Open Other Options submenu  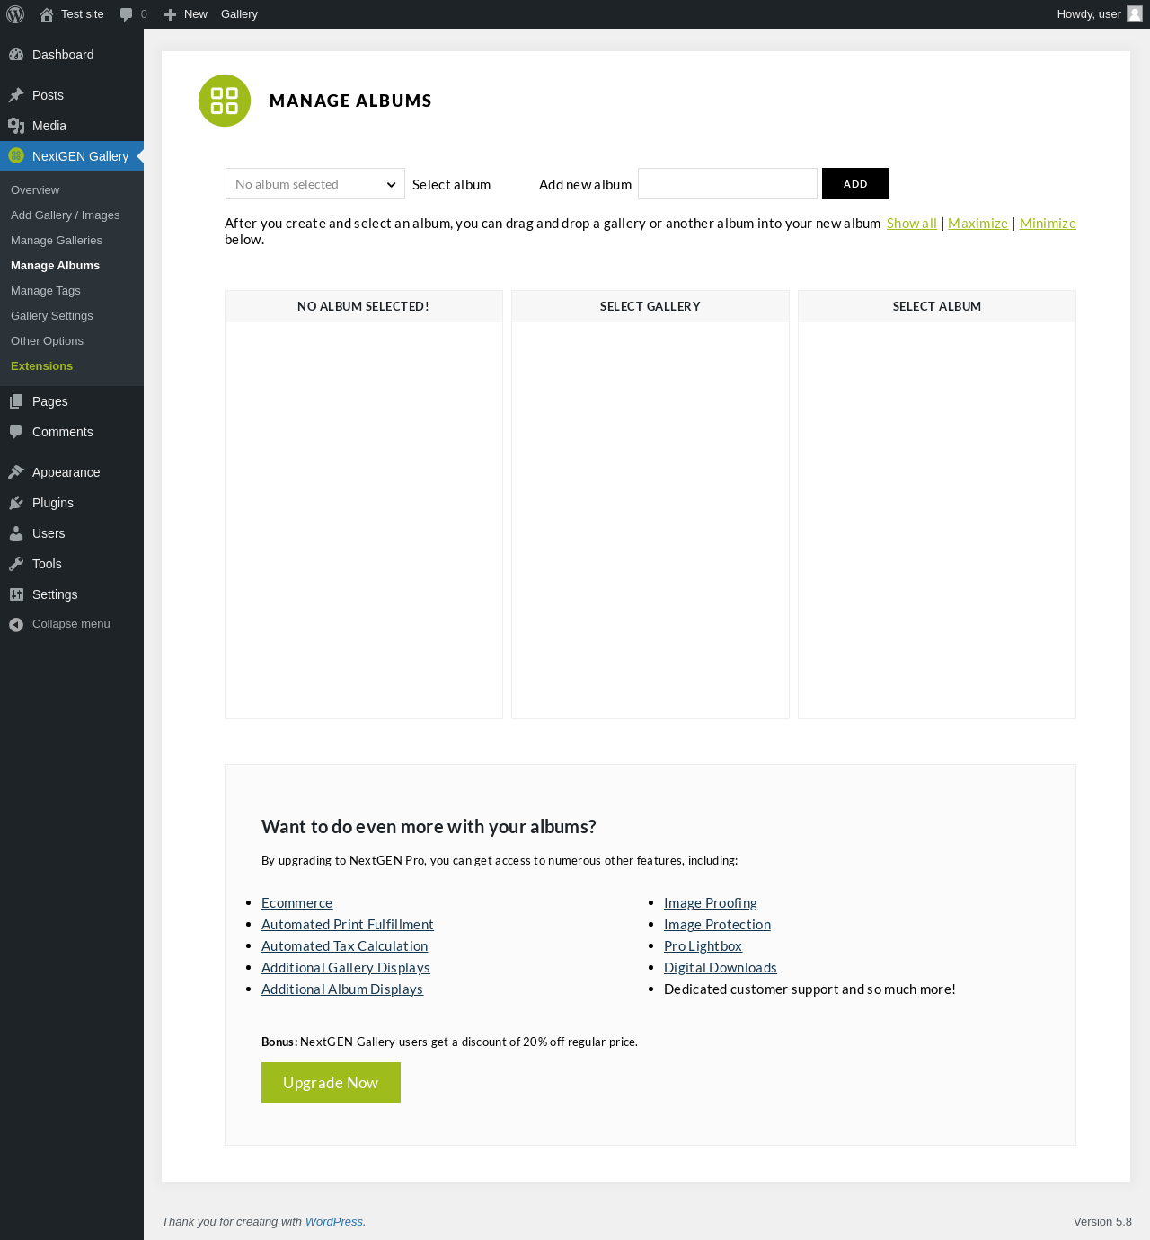pyautogui.click(x=47, y=341)
